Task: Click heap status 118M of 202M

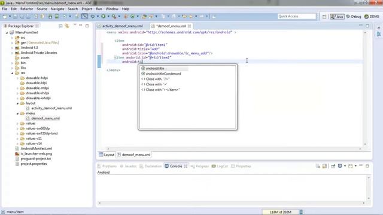Action: (x=280, y=212)
